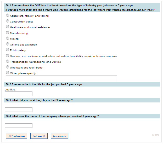Select Agriculture, forestry, and fishing option
Screen dimensions: 163x144
(x=8, y=15)
